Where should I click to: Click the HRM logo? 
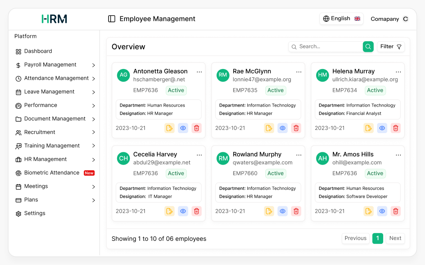click(x=54, y=19)
